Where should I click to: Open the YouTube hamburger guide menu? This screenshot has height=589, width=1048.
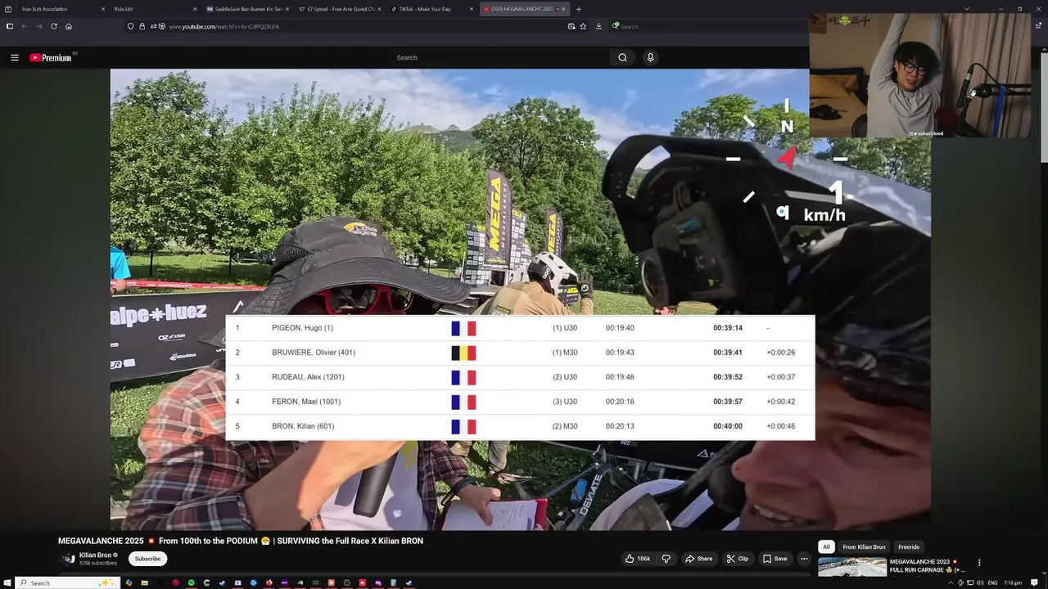14,57
